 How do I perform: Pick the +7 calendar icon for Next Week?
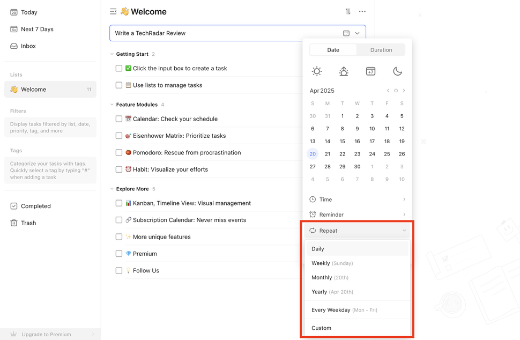click(x=370, y=71)
